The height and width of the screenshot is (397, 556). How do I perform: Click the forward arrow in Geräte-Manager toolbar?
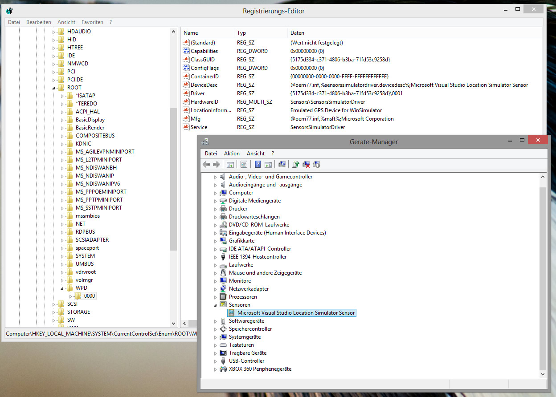[x=217, y=165]
